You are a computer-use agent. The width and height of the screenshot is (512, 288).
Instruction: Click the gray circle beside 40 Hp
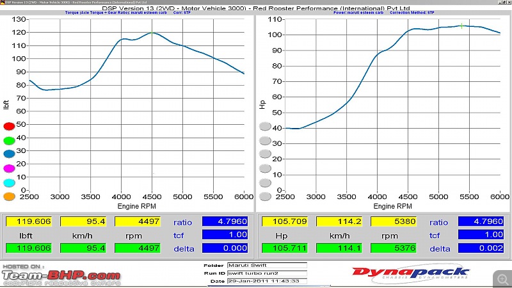point(265,126)
